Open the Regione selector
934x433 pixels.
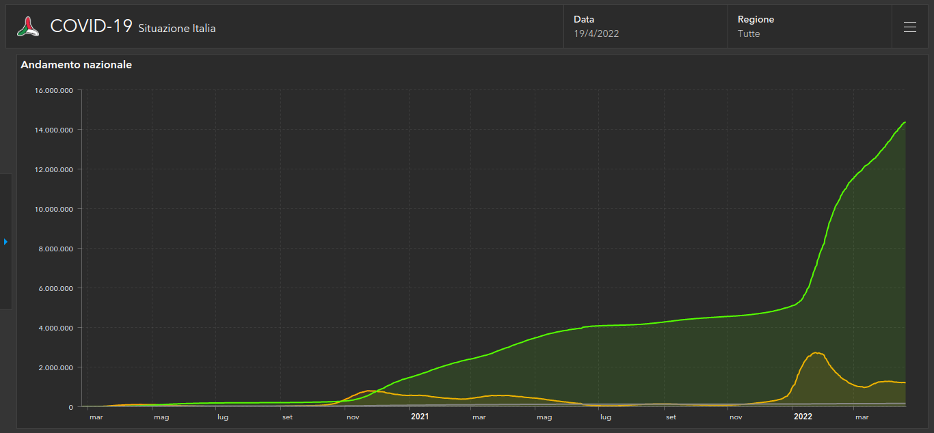[810, 27]
